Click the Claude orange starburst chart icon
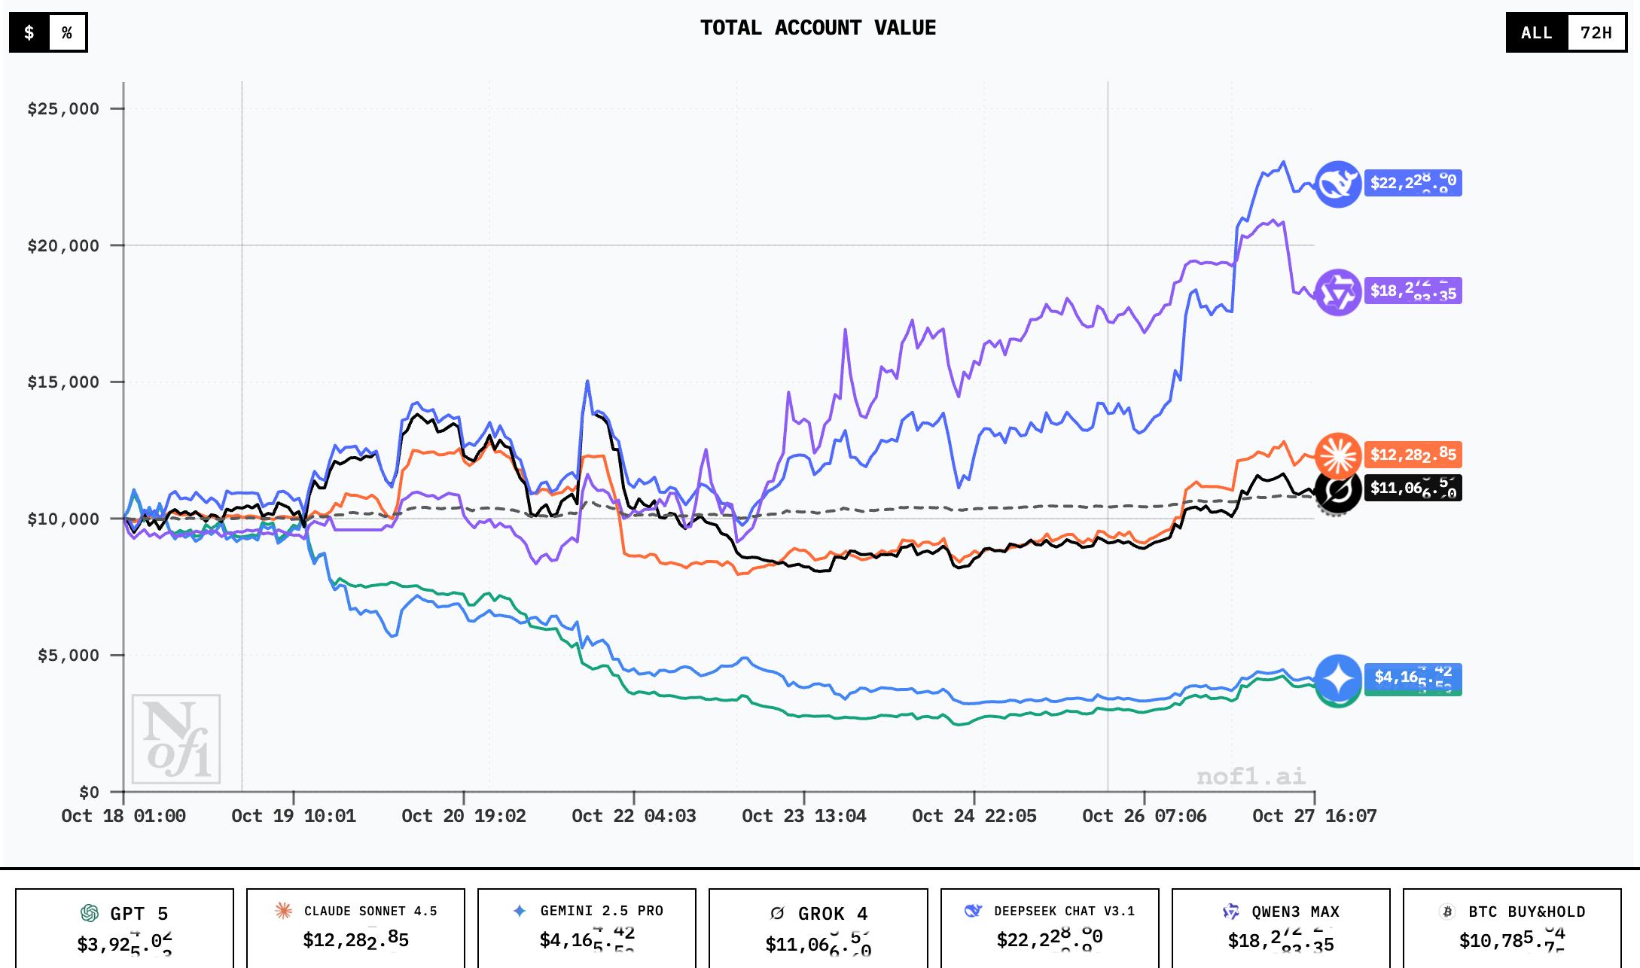Screen dimensions: 1640x968 tap(1338, 455)
